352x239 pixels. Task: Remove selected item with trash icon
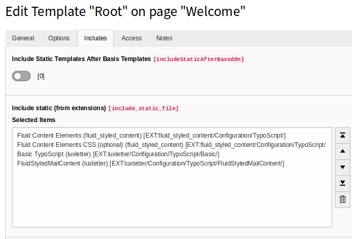343,199
